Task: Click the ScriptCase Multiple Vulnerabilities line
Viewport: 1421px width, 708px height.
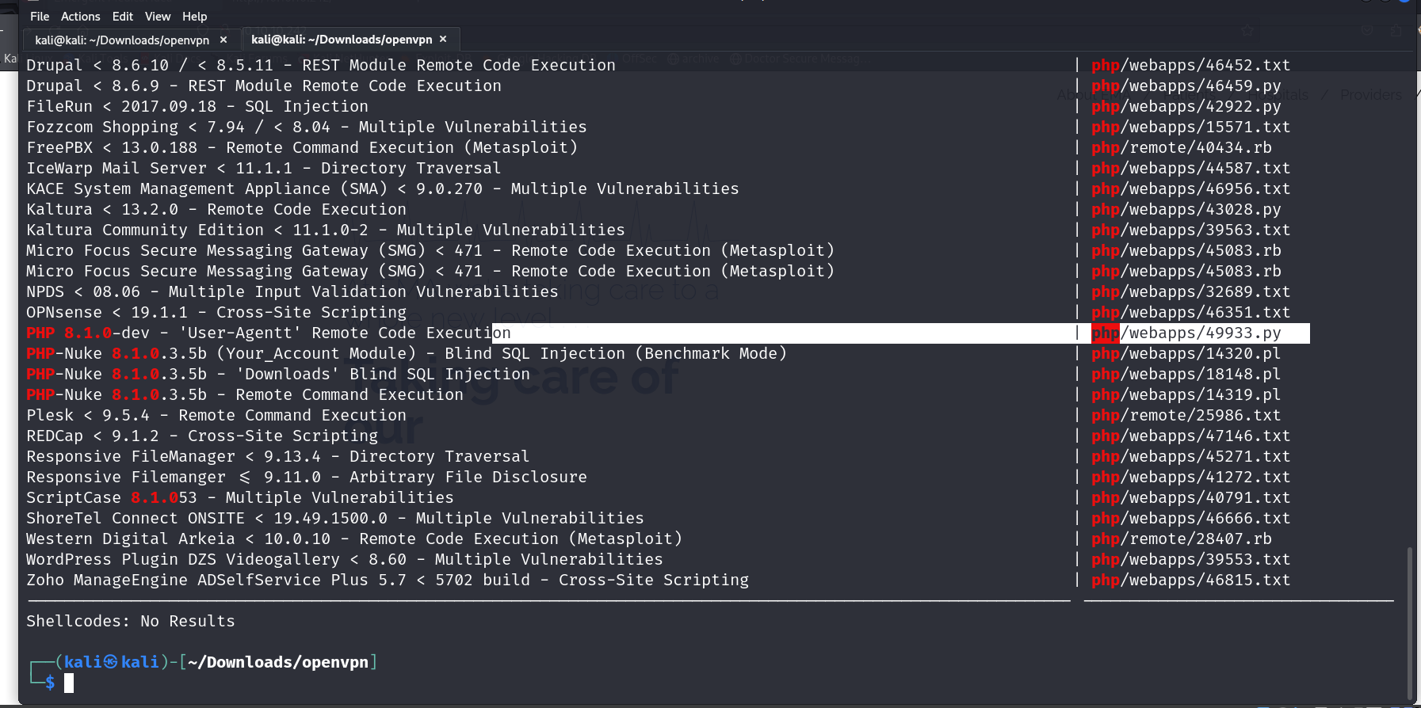Action: point(240,498)
